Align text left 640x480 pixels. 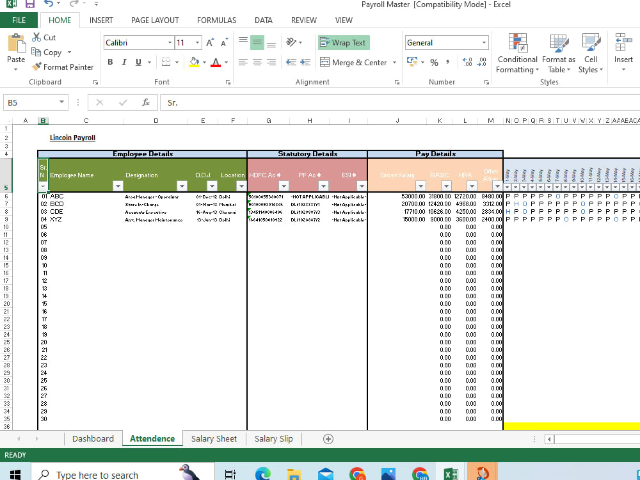[243, 62]
